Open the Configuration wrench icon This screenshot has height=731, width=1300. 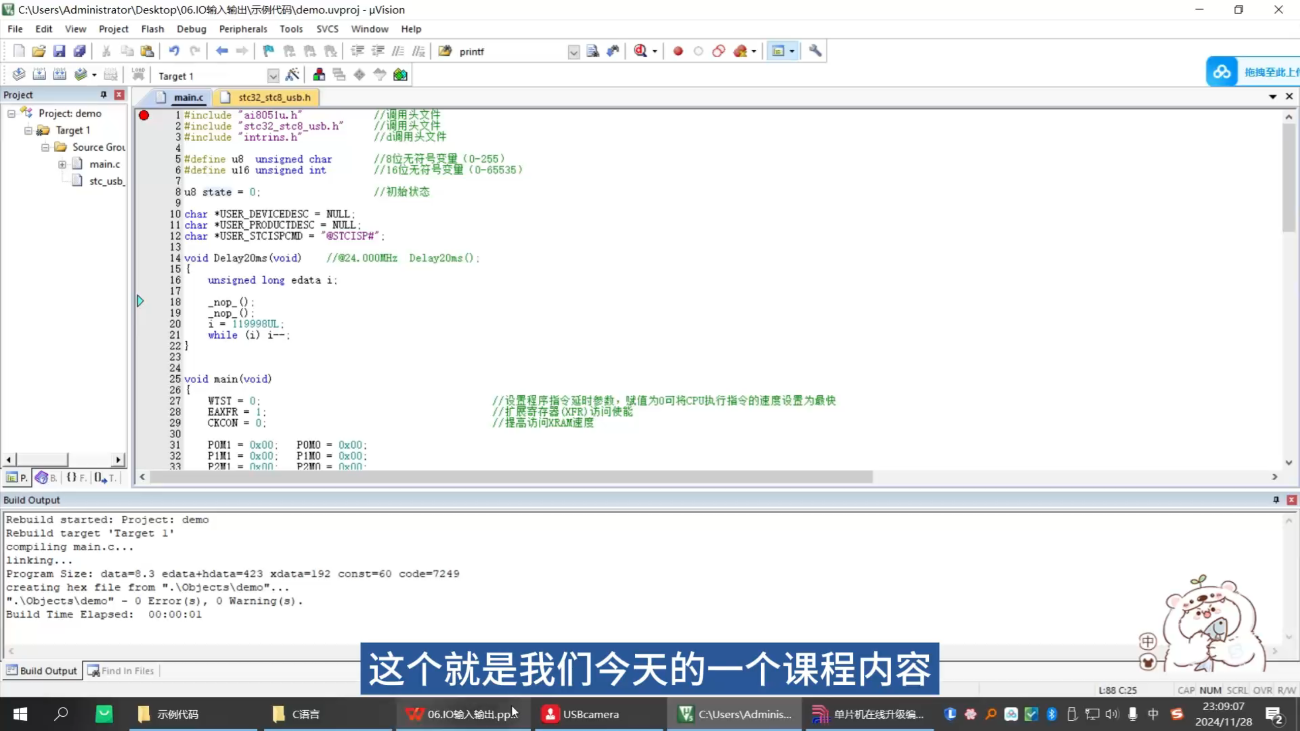[x=815, y=51]
